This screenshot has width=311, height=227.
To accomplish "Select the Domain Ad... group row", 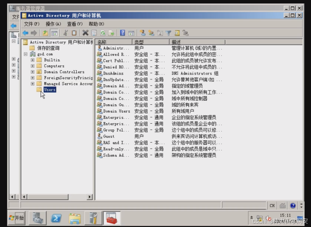I will (160, 86).
